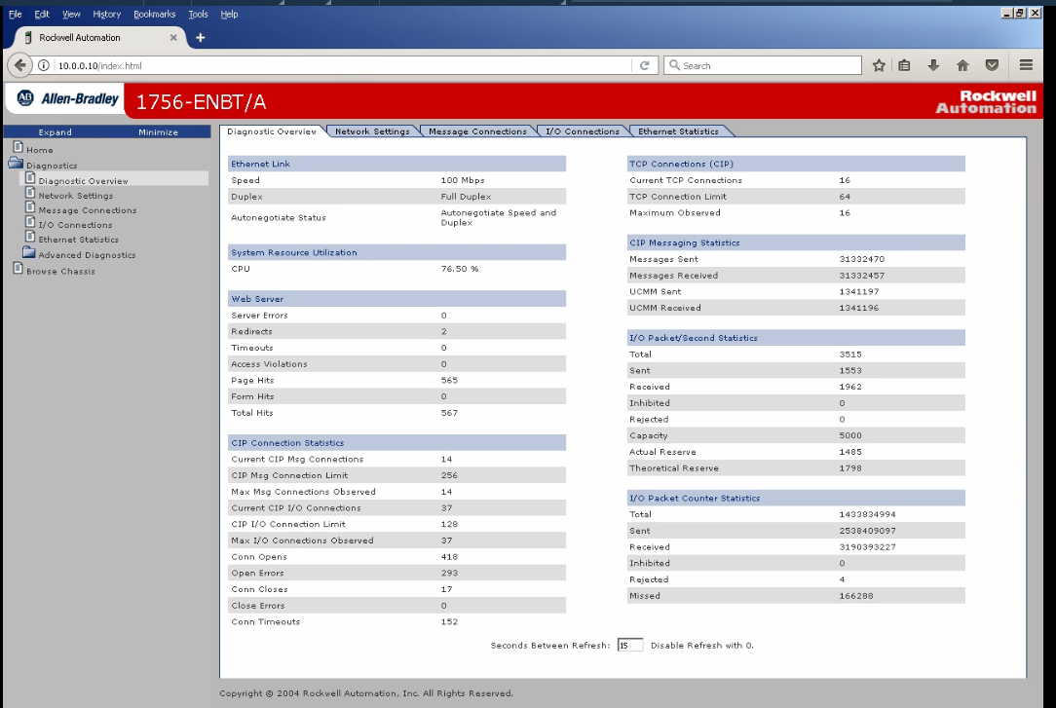
Task: Show site information icon in address bar
Action: (x=44, y=65)
